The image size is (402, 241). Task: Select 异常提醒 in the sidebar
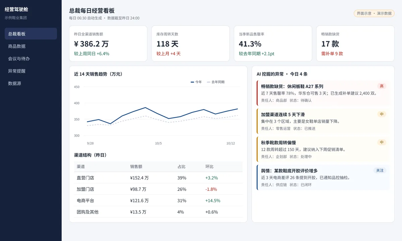click(x=31, y=71)
